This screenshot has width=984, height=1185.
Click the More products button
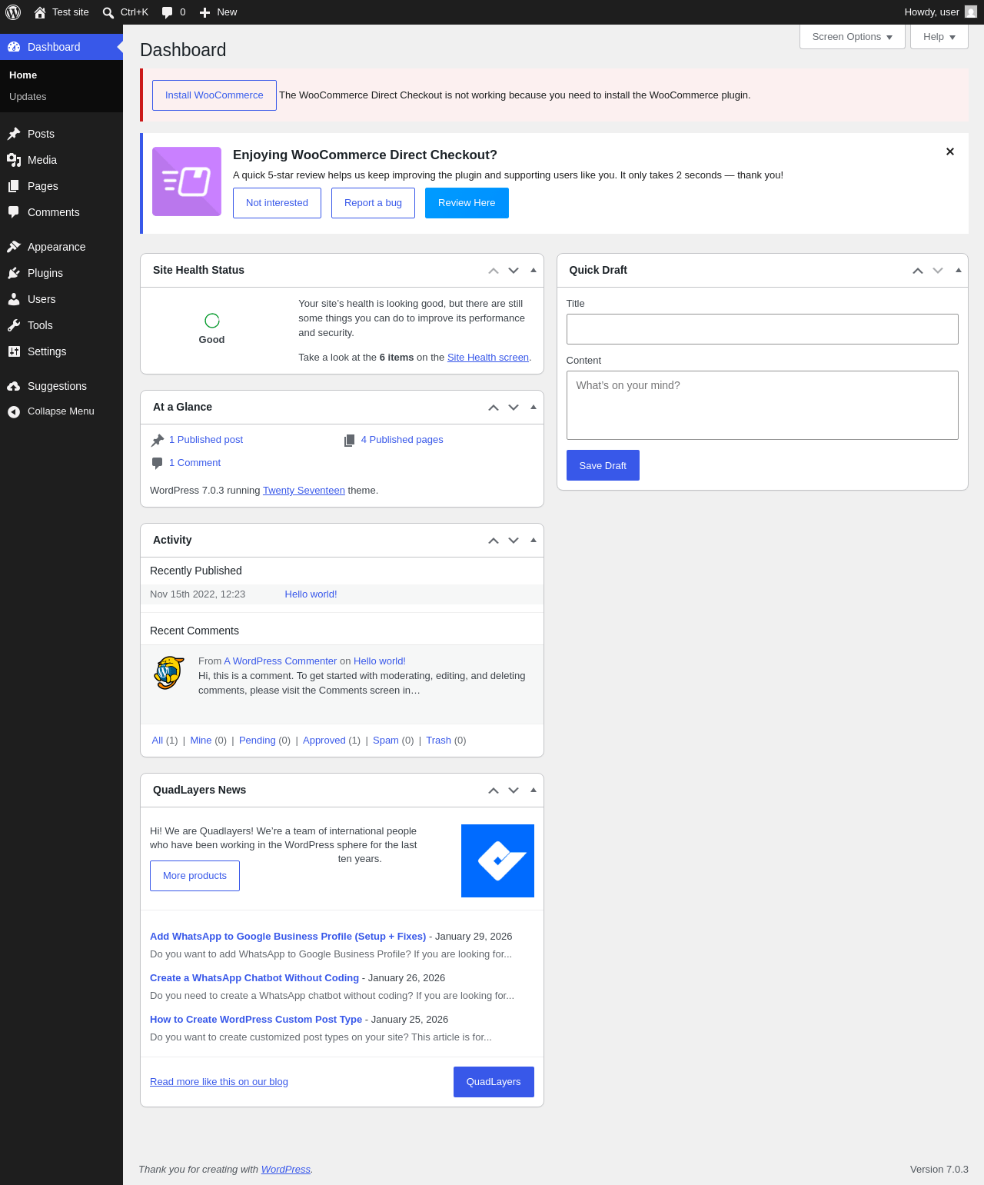(194, 876)
